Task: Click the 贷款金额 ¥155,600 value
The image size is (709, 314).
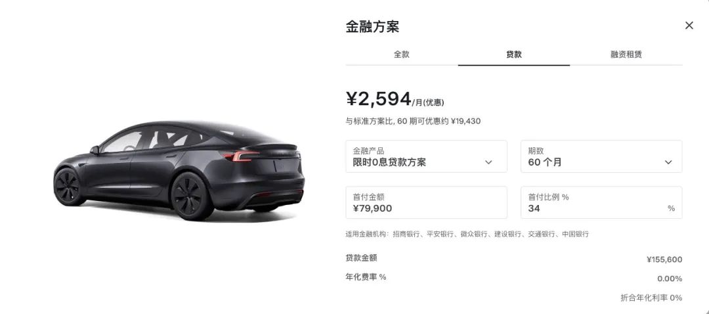Action: click(664, 259)
